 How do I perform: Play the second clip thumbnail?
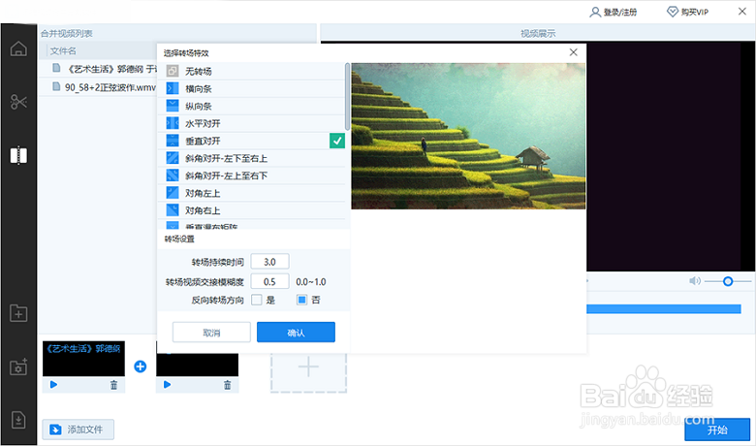167,384
